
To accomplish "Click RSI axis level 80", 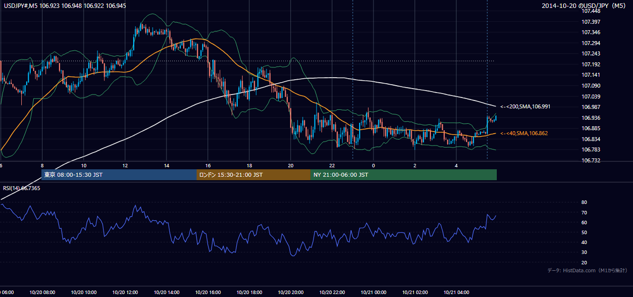I will pos(584,202).
